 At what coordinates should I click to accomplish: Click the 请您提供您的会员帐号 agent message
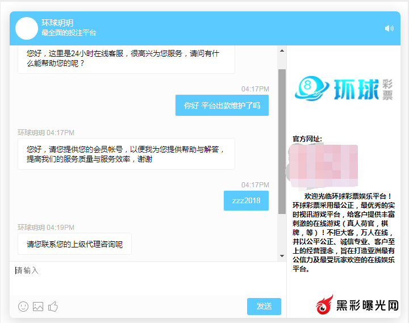(x=126, y=154)
